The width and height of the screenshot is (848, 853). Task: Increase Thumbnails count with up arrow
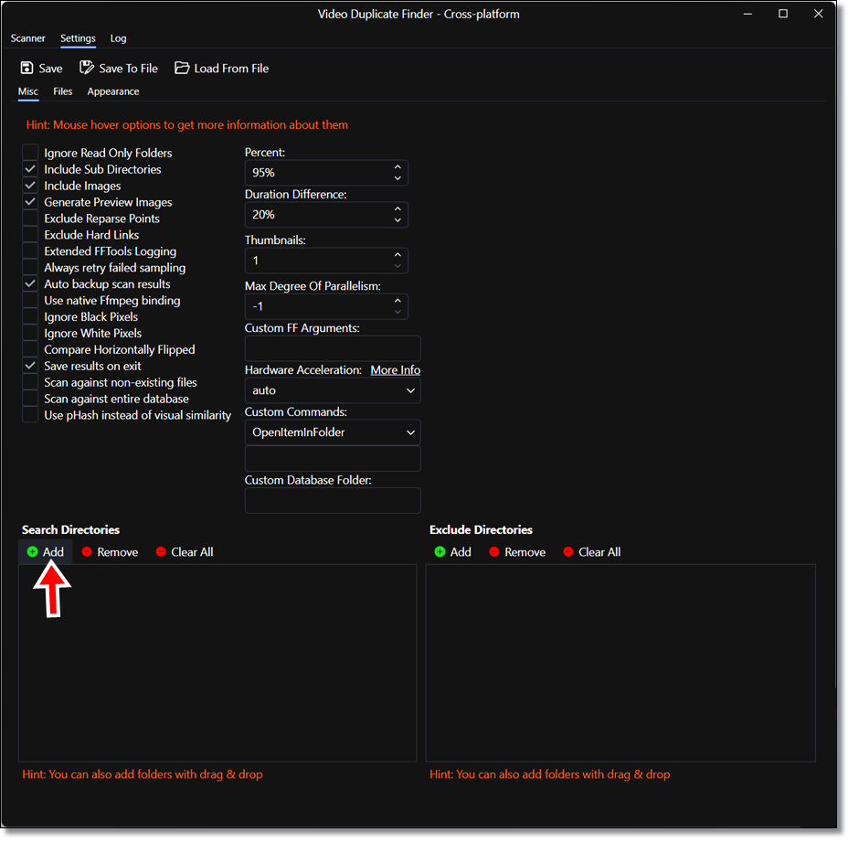pos(397,254)
